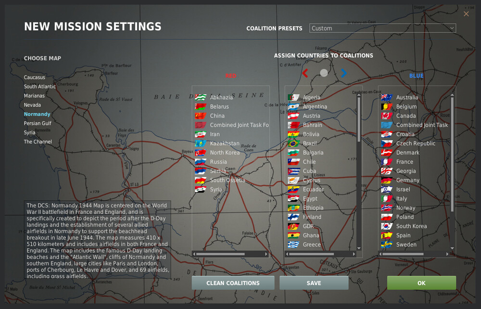The image size is (481, 309).
Task: Choose the Syria map in the map list
Action: pos(29,132)
